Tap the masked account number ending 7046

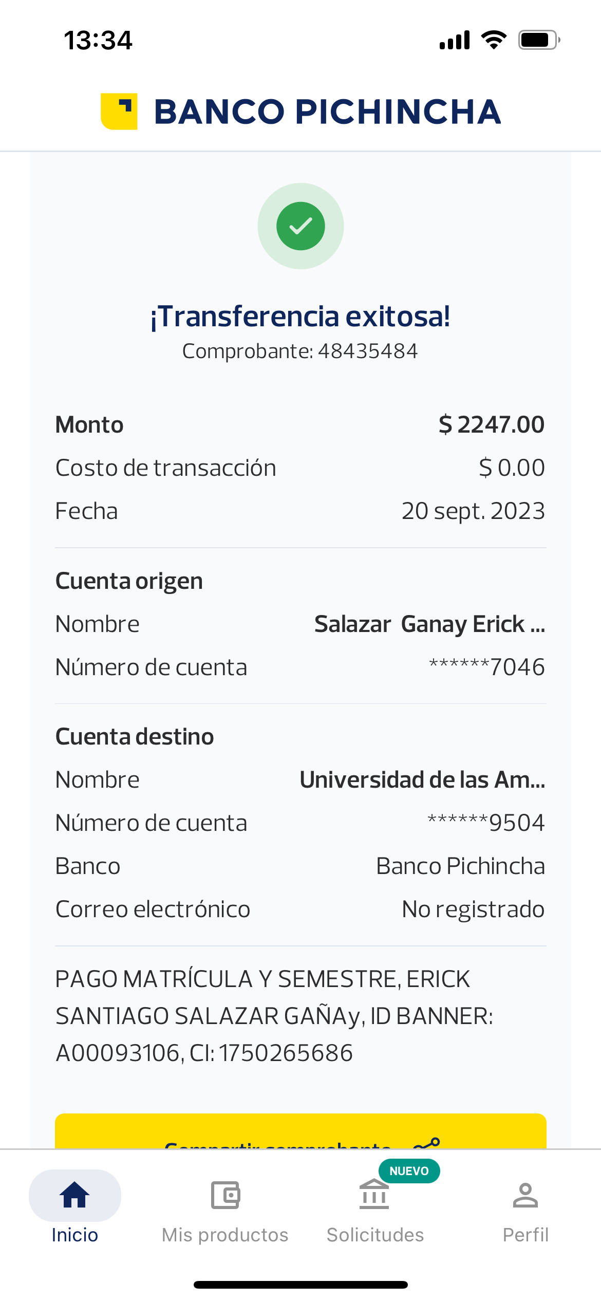[x=486, y=667]
